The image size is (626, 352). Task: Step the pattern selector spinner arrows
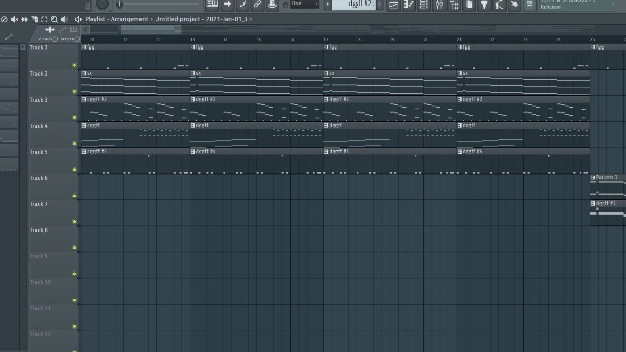(x=373, y=4)
